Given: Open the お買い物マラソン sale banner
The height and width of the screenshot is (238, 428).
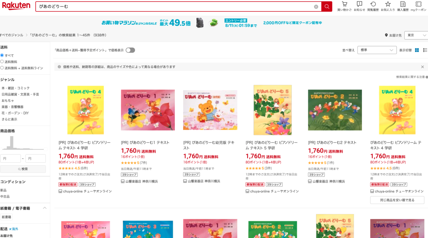Looking at the screenshot, I should (x=211, y=23).
